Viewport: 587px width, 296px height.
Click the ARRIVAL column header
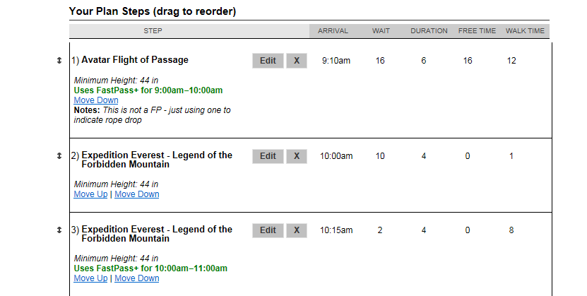tap(333, 31)
